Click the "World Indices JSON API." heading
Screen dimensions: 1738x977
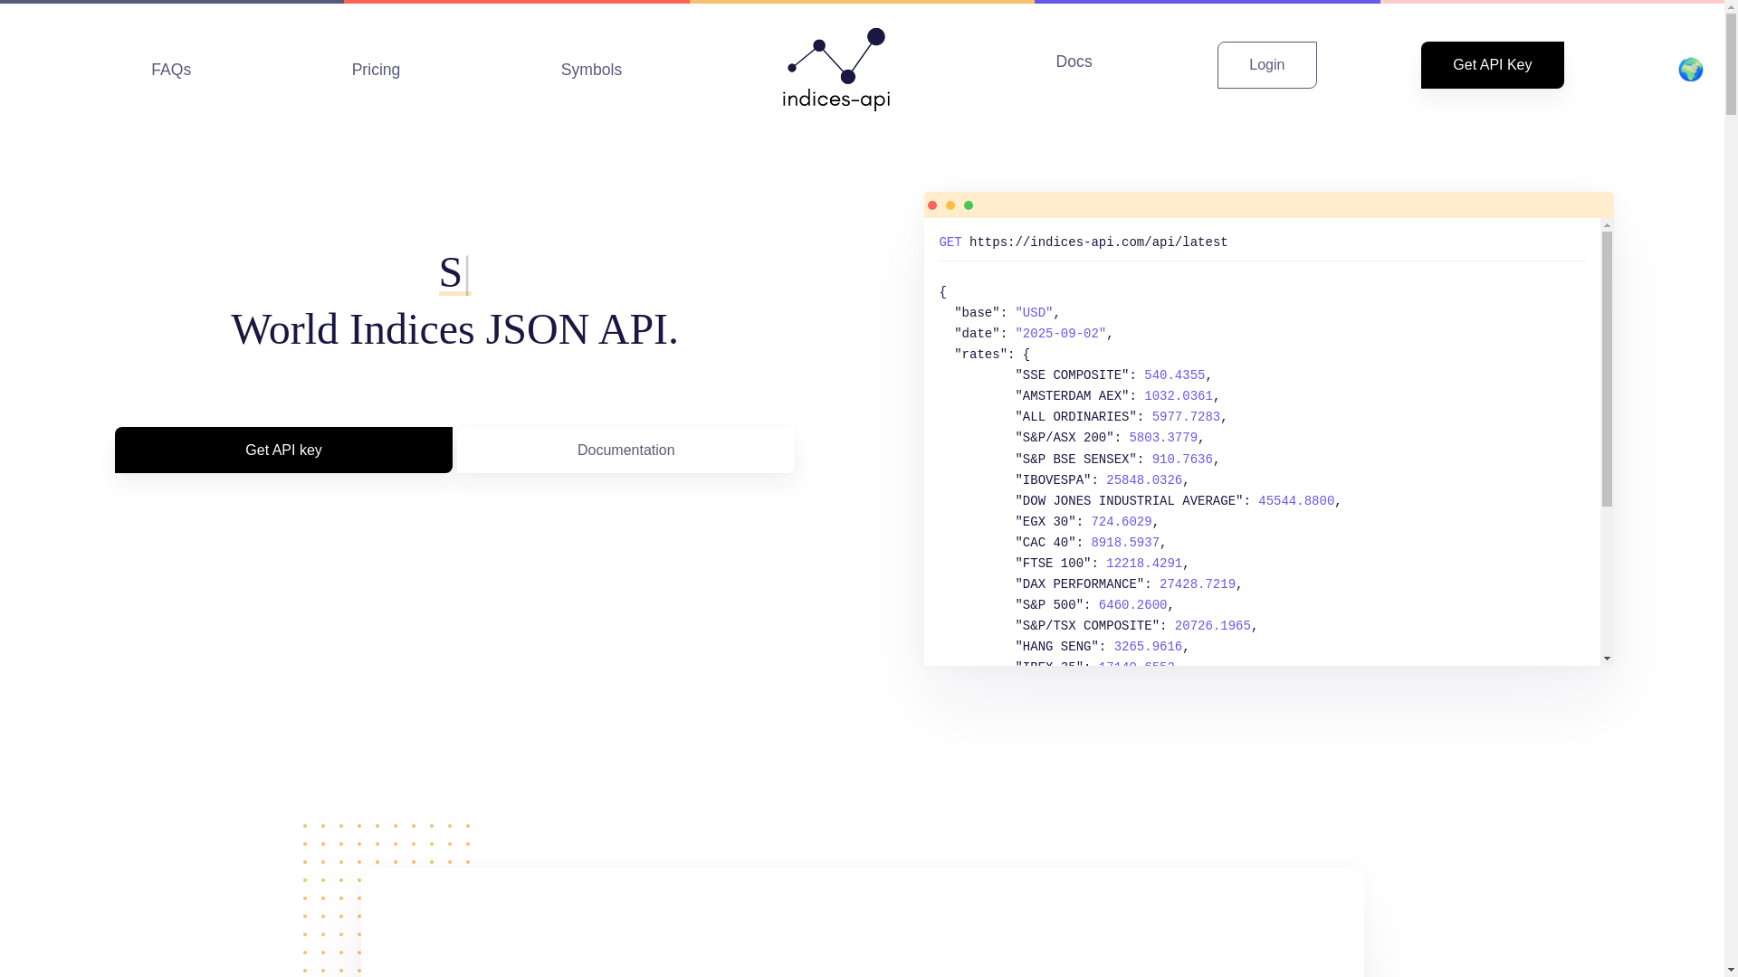(x=454, y=329)
